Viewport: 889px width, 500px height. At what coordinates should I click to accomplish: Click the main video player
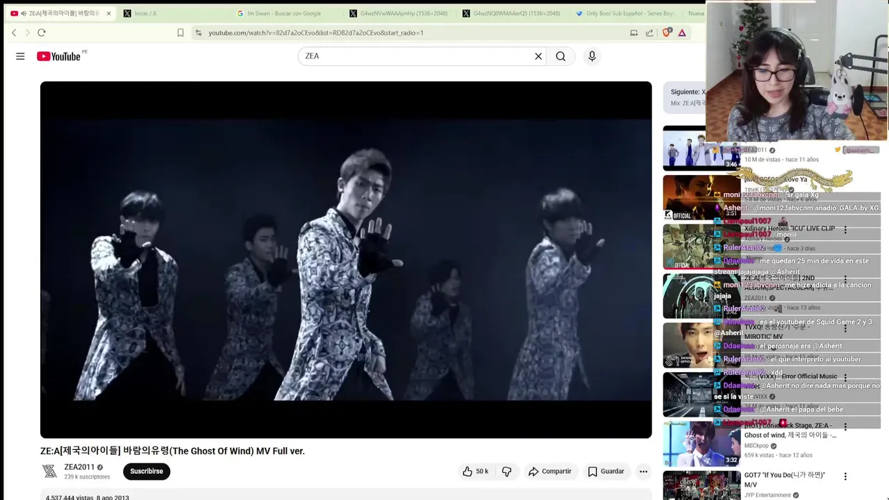coord(346,260)
